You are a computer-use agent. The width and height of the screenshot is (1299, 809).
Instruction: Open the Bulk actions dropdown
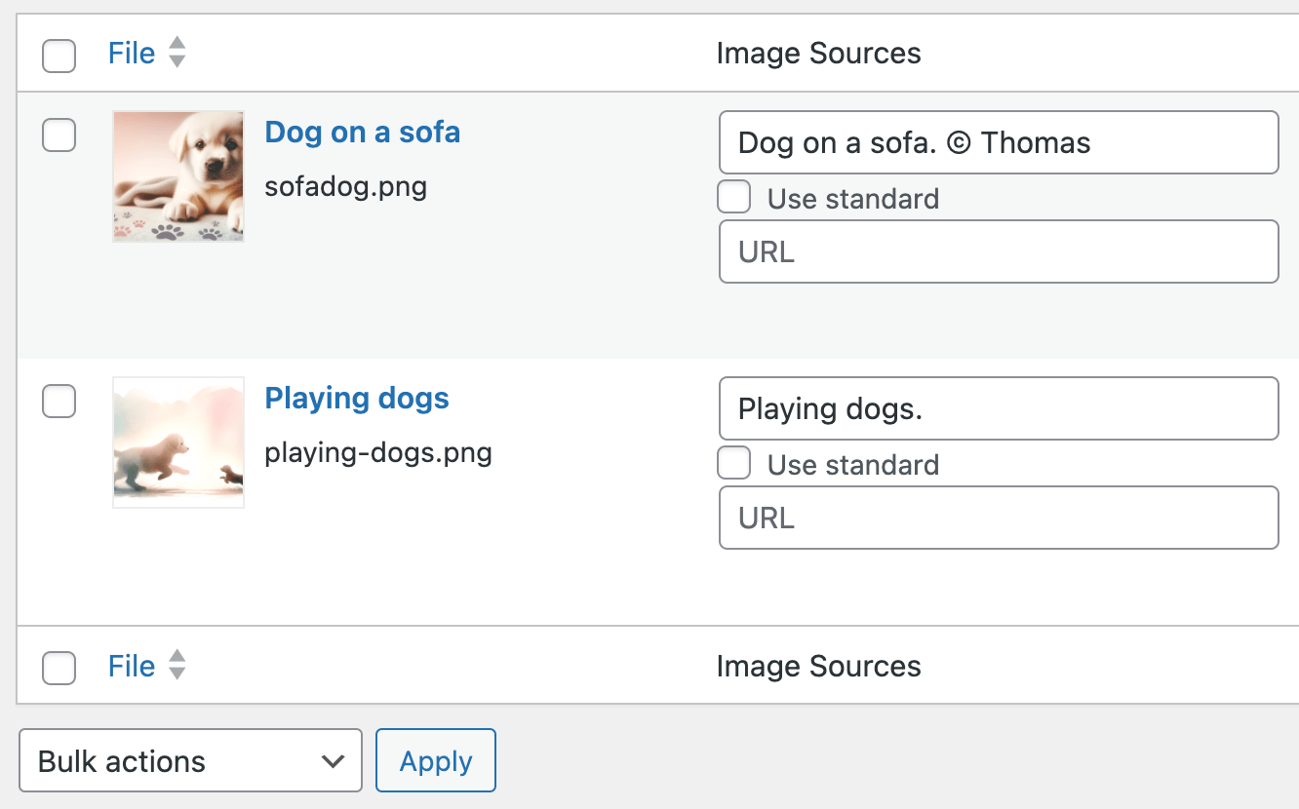point(190,761)
